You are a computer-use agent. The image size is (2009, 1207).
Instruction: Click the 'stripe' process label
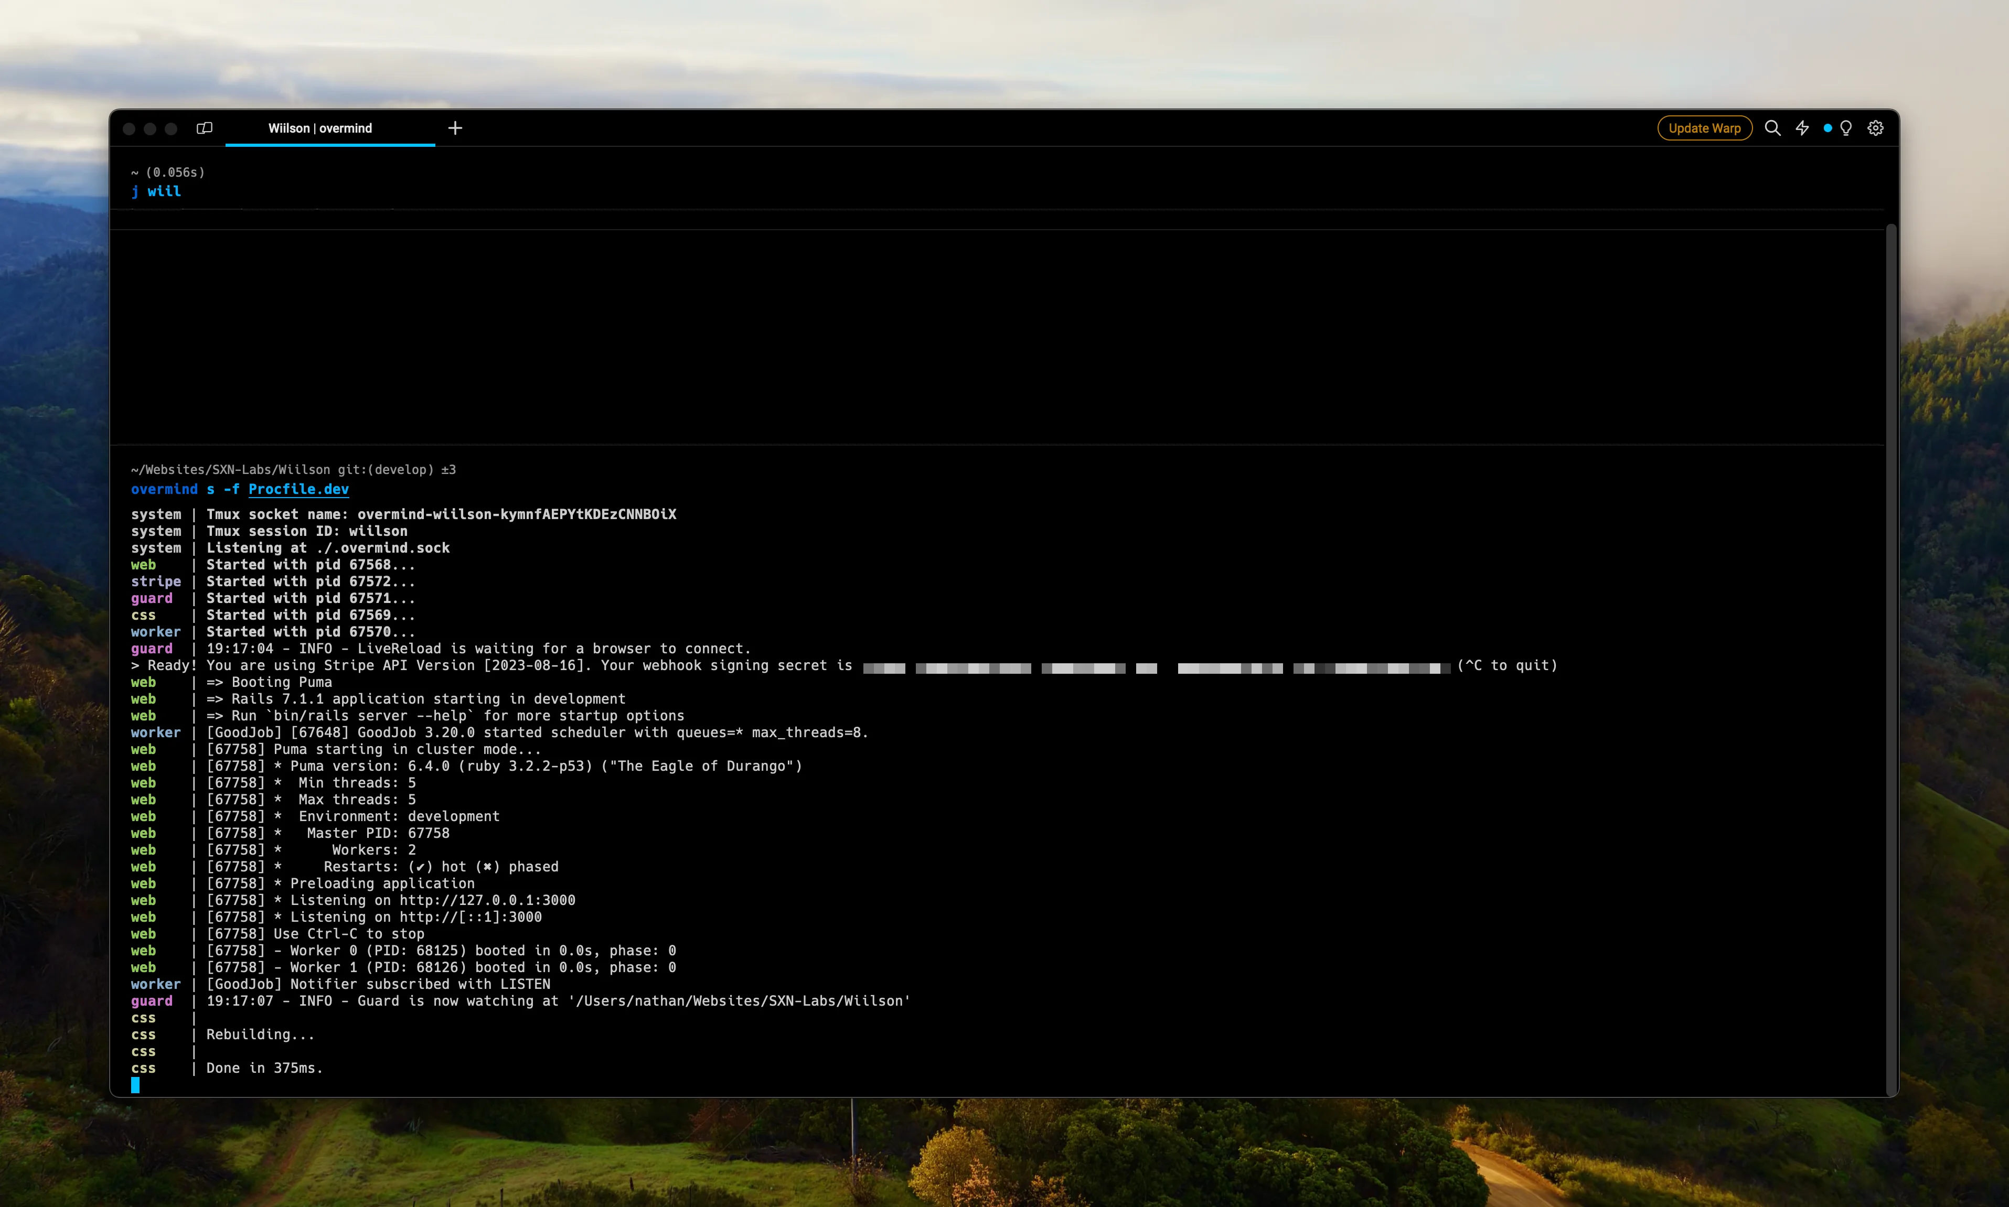click(156, 581)
